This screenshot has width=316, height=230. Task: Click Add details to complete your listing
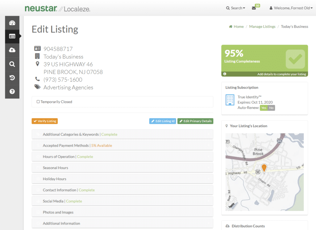281,74
